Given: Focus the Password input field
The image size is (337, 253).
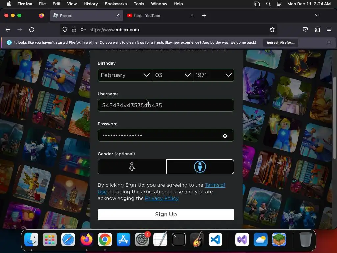Looking at the screenshot, I should coord(166,135).
